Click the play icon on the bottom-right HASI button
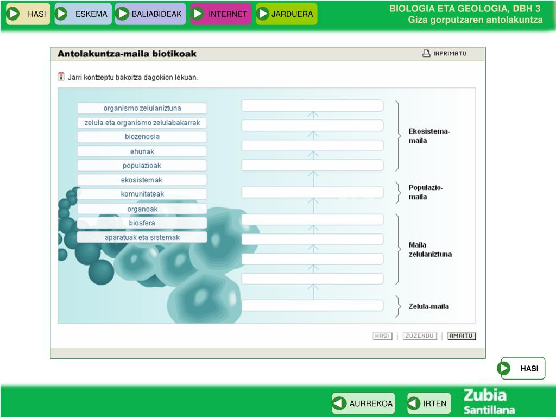Screen dimensions: 556x417 (504, 368)
